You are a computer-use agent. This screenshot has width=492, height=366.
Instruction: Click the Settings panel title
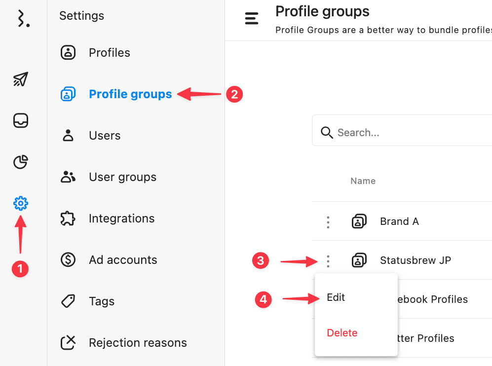coord(81,16)
